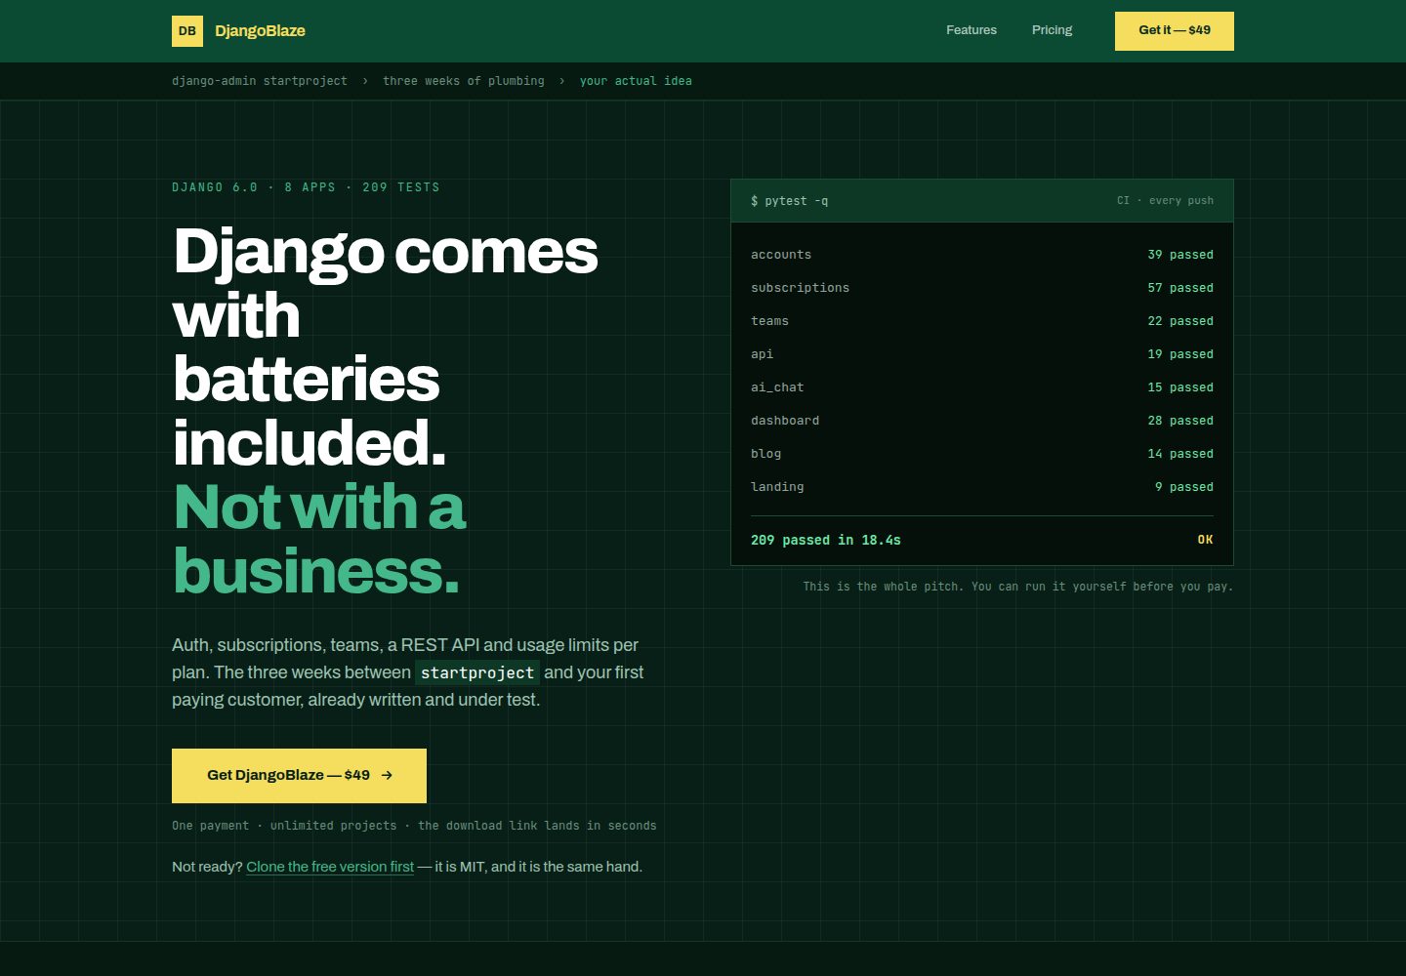Select the subscriptions test row name
The width and height of the screenshot is (1406, 976).
point(800,288)
